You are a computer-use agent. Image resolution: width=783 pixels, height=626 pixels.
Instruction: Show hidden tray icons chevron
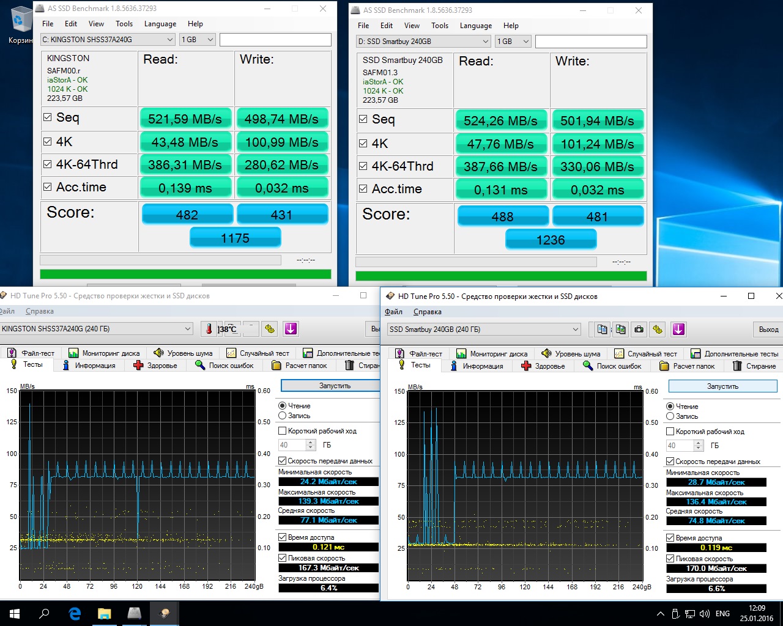661,614
